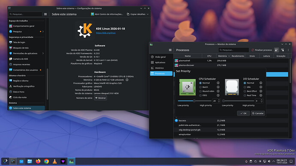Toggle the process list view mode icon
Screen dimensions: 296x166
[277, 50]
